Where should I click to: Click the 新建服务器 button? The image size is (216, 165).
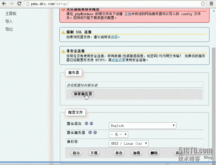click(x=83, y=94)
